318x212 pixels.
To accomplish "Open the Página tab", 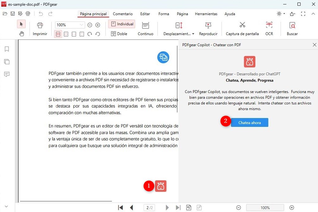I will pyautogui.click(x=182, y=14).
